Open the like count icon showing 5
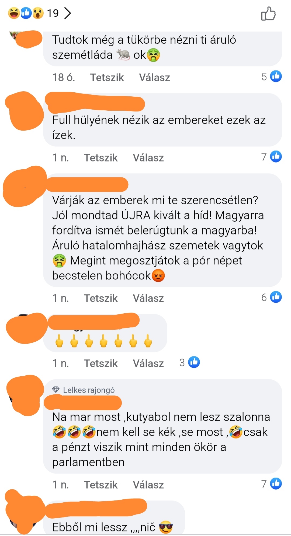Viewport: 291px width, 536px height. [276, 76]
